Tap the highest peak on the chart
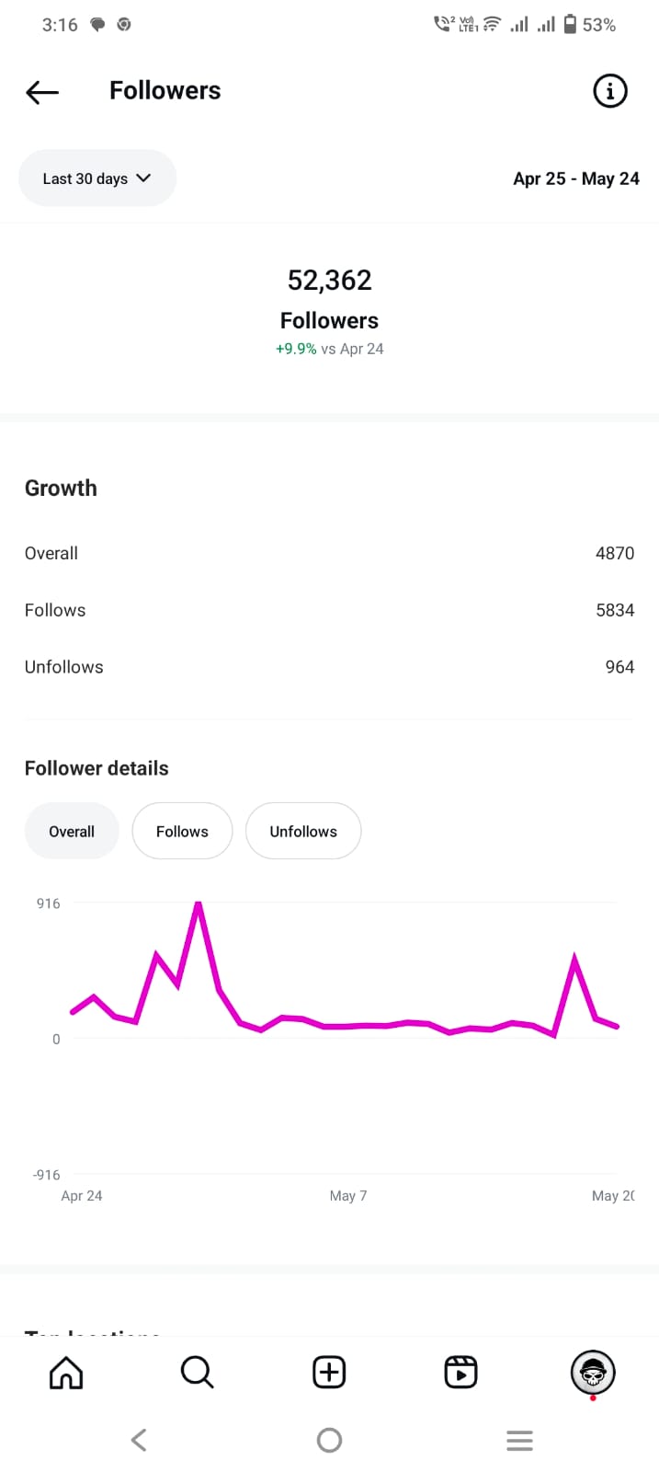659x1472 pixels. tap(198, 905)
